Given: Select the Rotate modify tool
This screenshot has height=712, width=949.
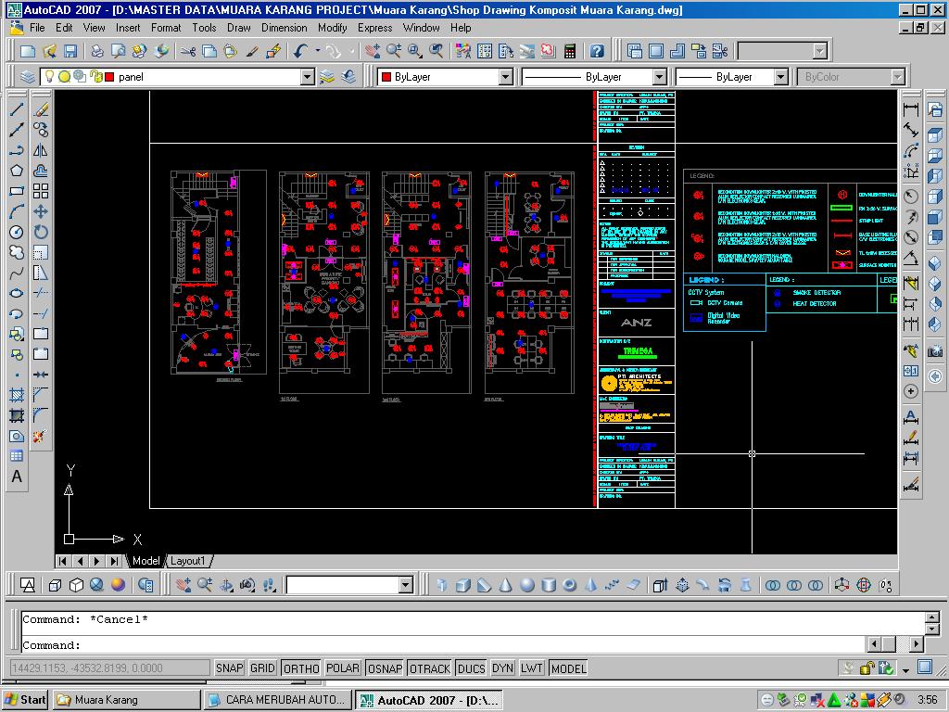Looking at the screenshot, I should pos(41,232).
